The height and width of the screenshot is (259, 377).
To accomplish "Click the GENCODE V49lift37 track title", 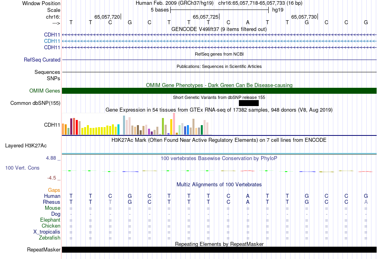I will tap(219, 29).
